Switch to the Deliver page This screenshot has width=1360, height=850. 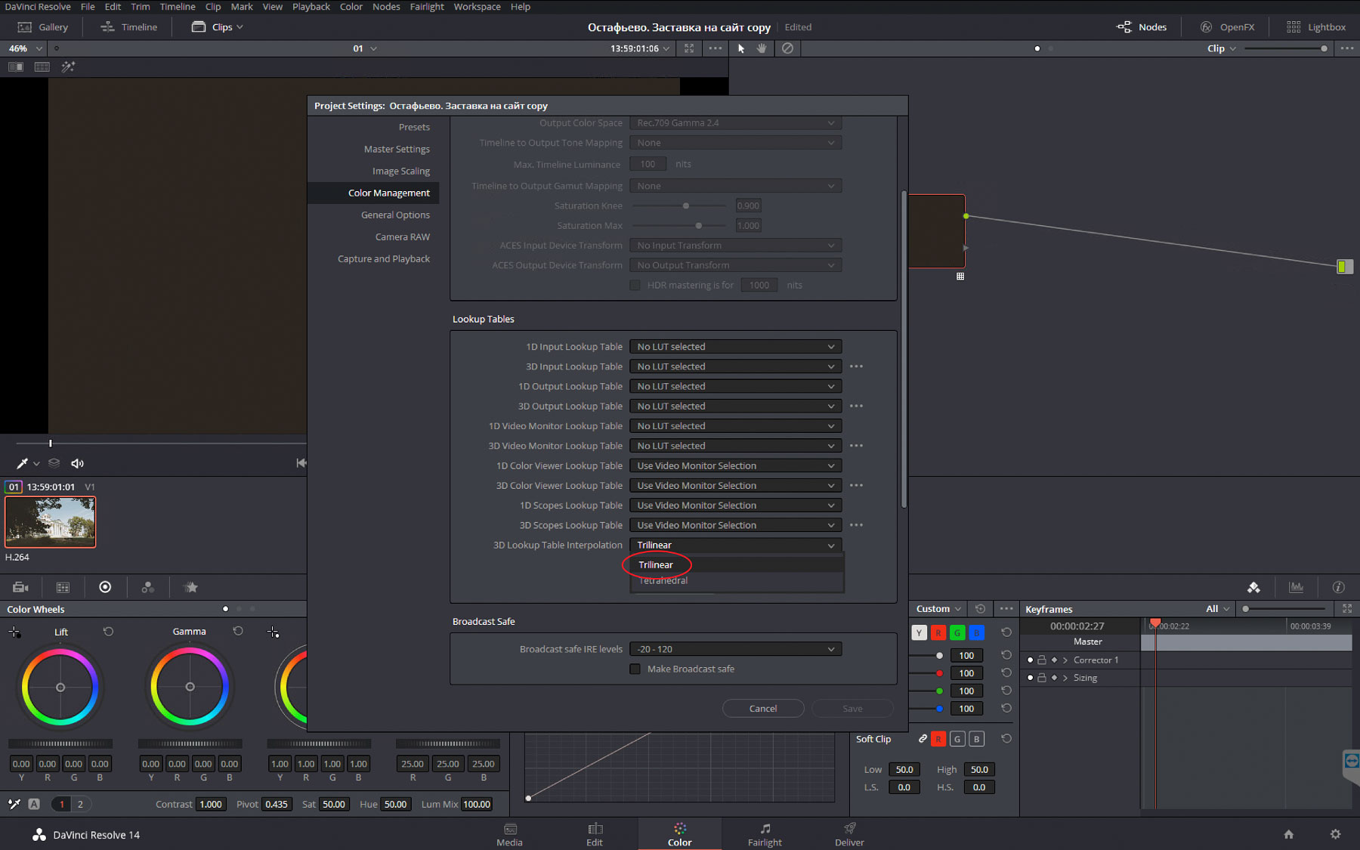pyautogui.click(x=849, y=834)
